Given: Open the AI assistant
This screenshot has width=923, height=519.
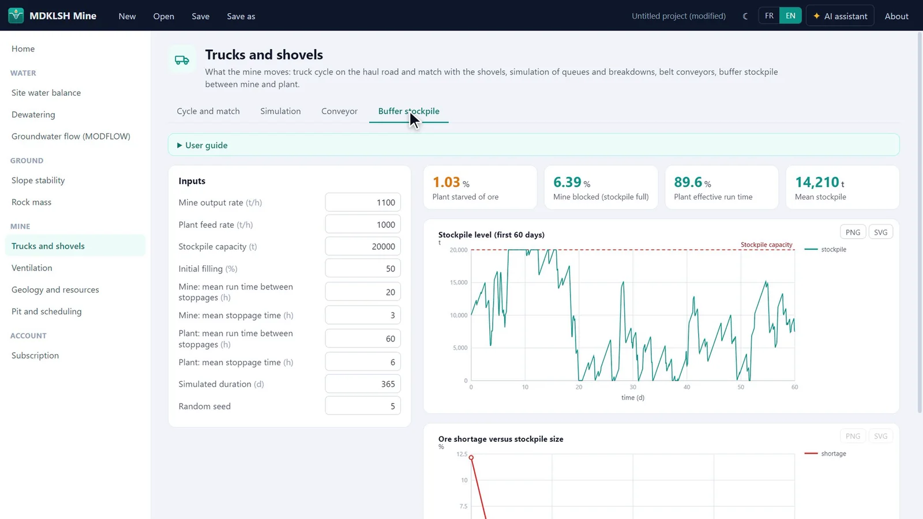Looking at the screenshot, I should click(x=840, y=16).
